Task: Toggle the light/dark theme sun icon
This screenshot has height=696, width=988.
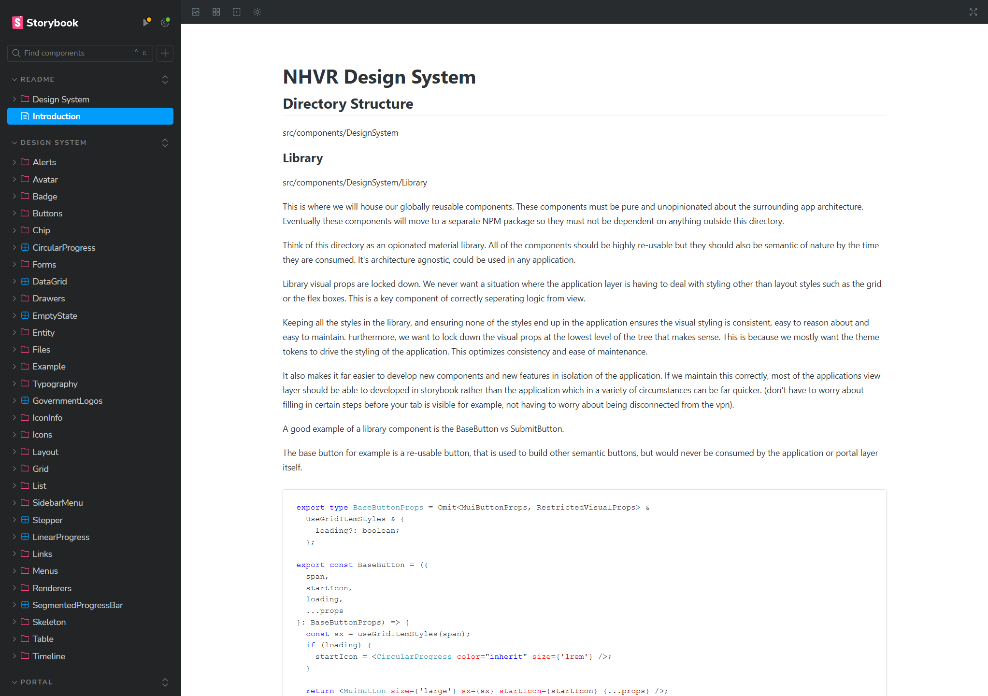Action: [258, 12]
